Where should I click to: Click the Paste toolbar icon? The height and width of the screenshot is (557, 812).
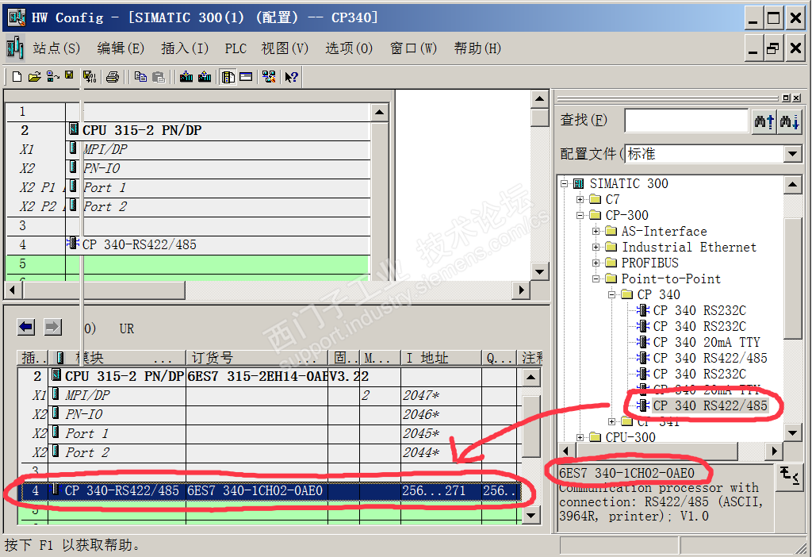tap(159, 77)
